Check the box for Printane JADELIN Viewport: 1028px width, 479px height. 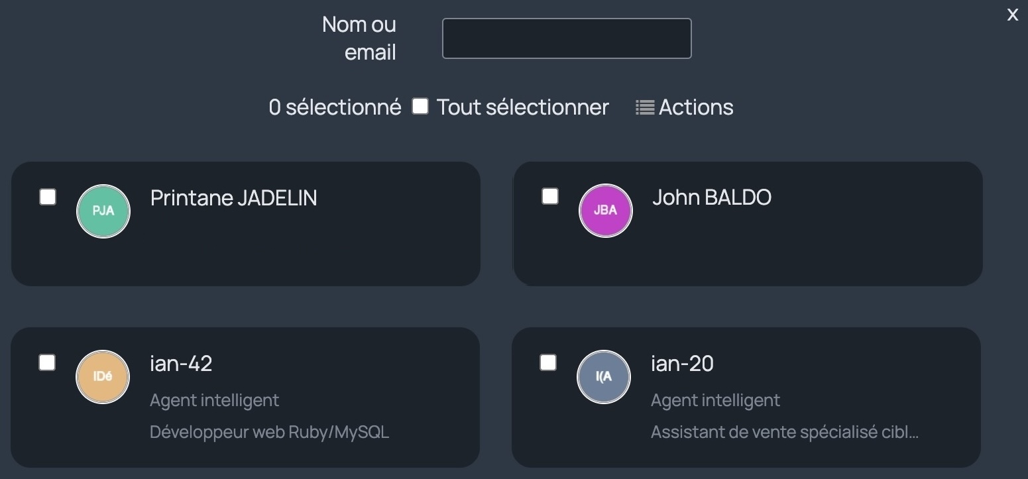pos(48,197)
